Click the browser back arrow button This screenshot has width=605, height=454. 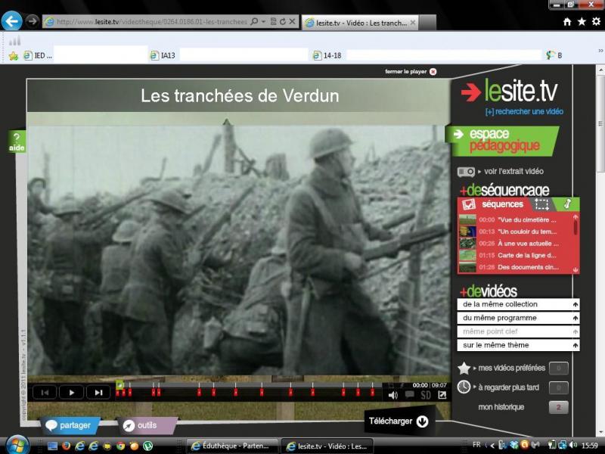tap(12, 21)
